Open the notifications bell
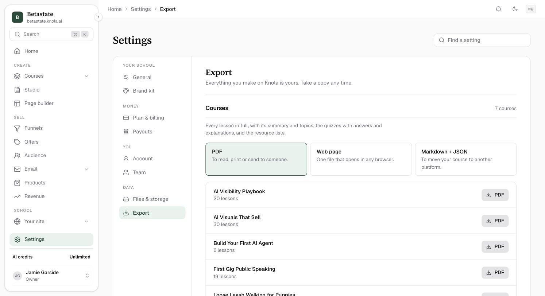Viewport: 545px width, 296px height. point(498,9)
